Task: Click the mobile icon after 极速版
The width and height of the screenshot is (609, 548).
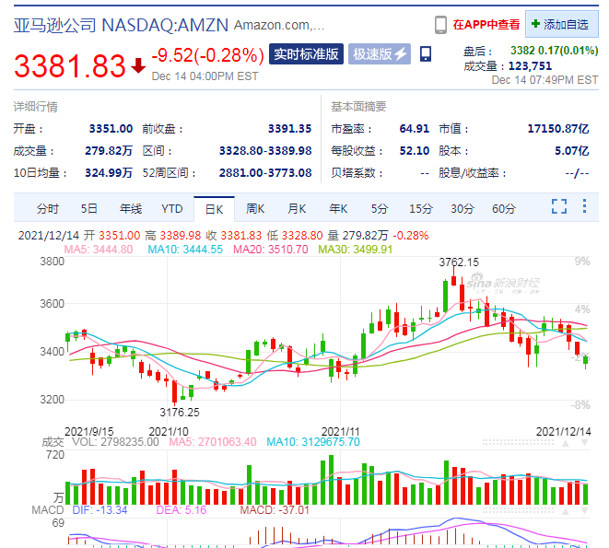Action: [426, 53]
